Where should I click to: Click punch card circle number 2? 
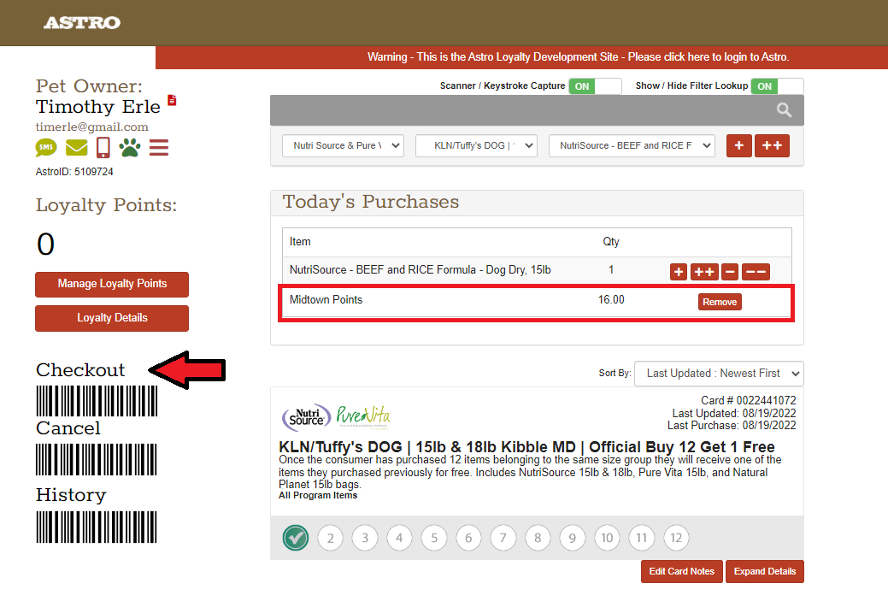pyautogui.click(x=331, y=538)
